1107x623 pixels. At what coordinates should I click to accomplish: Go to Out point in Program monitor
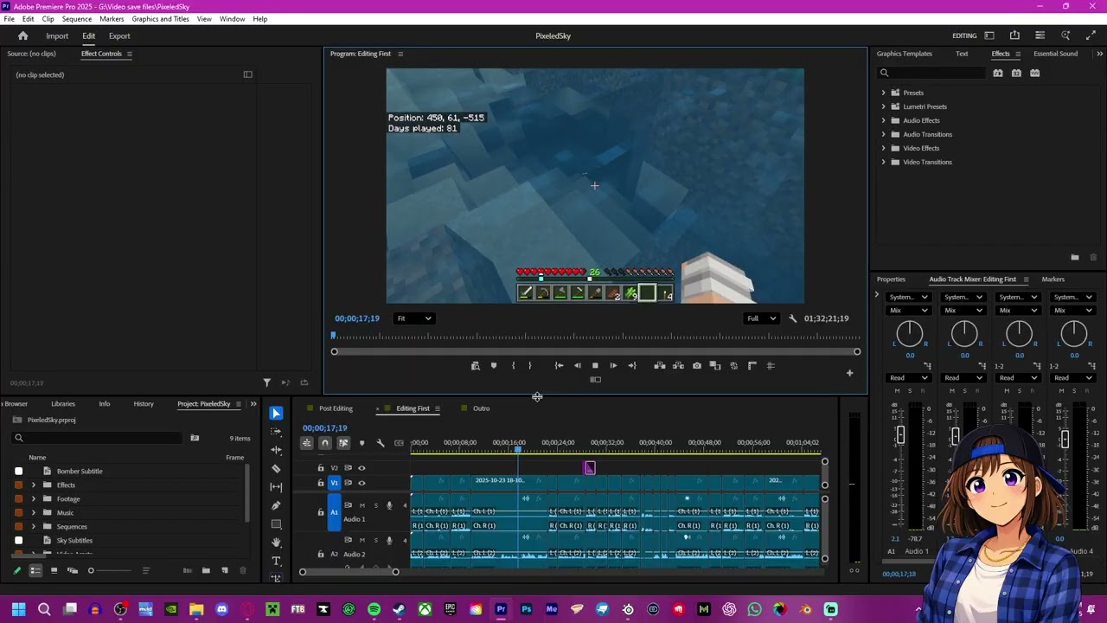coord(632,366)
